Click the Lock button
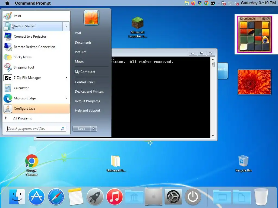 click(x=82, y=129)
